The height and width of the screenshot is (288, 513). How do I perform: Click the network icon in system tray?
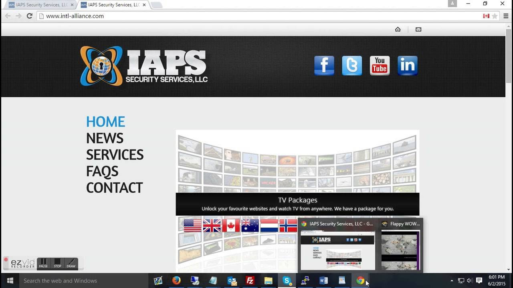coord(461,281)
